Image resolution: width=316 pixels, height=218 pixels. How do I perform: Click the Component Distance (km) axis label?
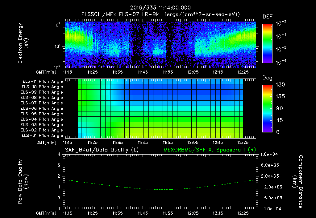(298, 182)
